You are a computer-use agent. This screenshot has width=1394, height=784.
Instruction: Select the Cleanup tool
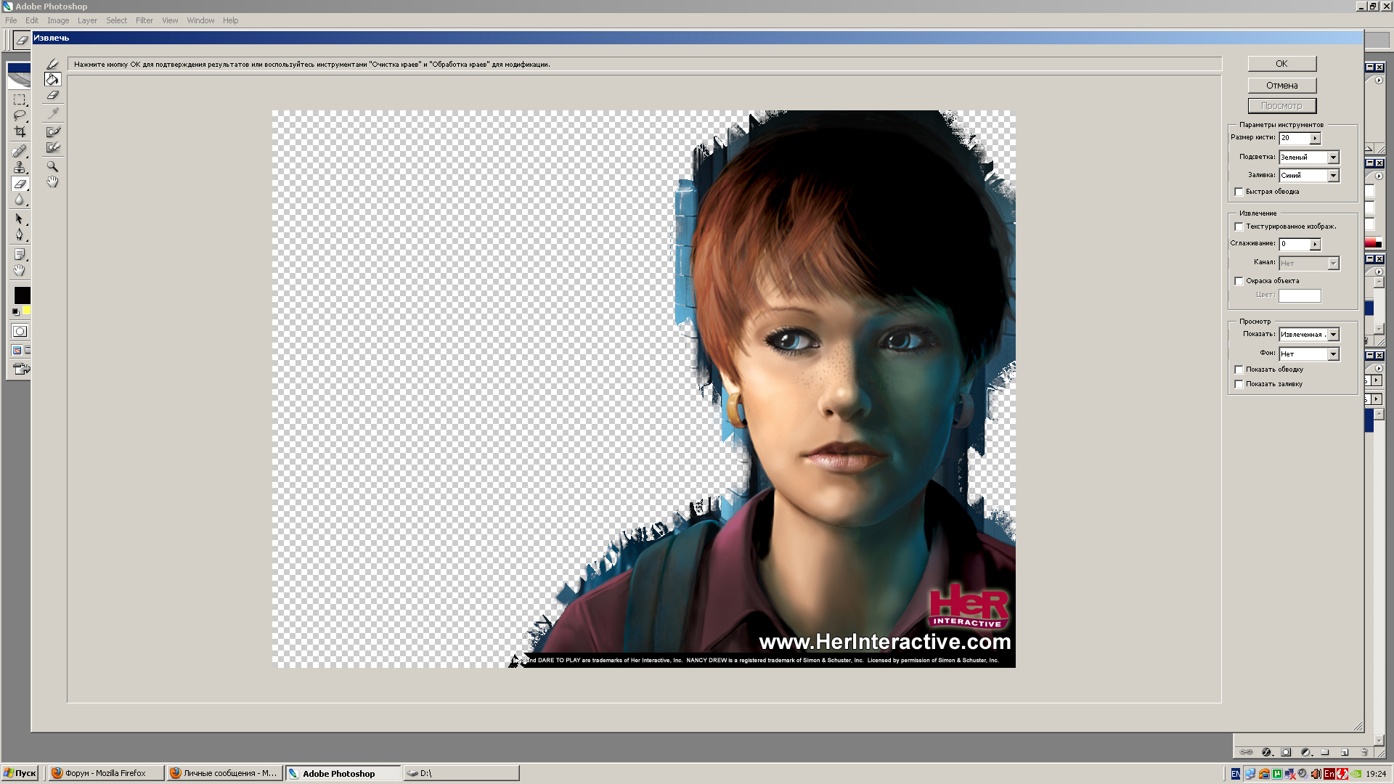(53, 131)
